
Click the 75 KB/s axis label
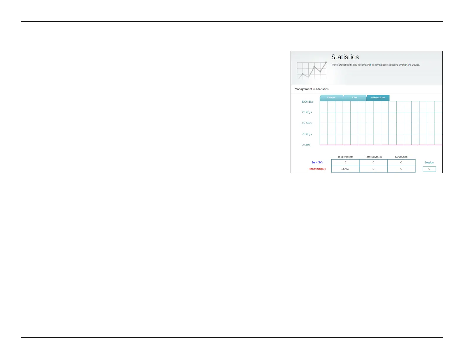click(307, 112)
